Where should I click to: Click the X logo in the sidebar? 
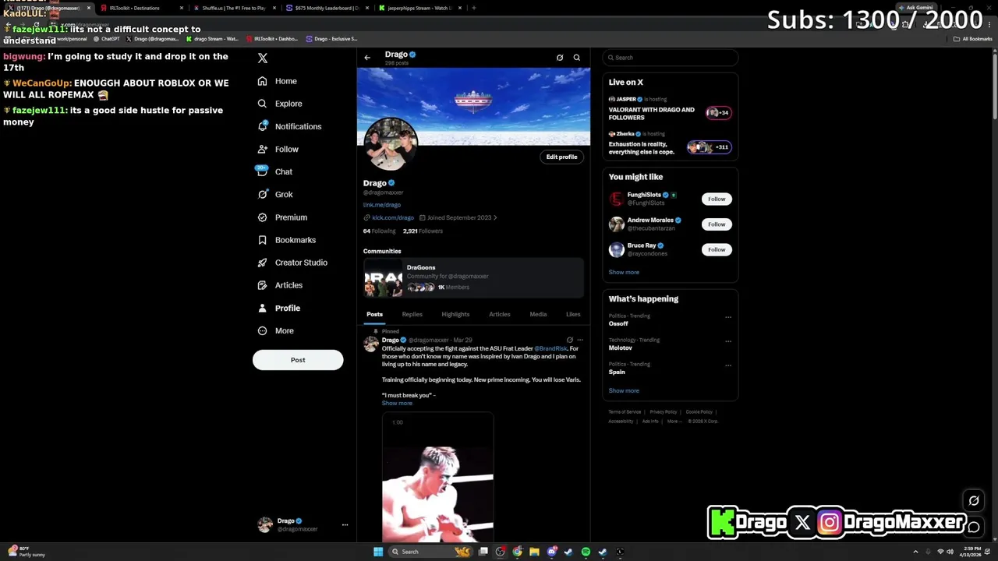tap(263, 58)
